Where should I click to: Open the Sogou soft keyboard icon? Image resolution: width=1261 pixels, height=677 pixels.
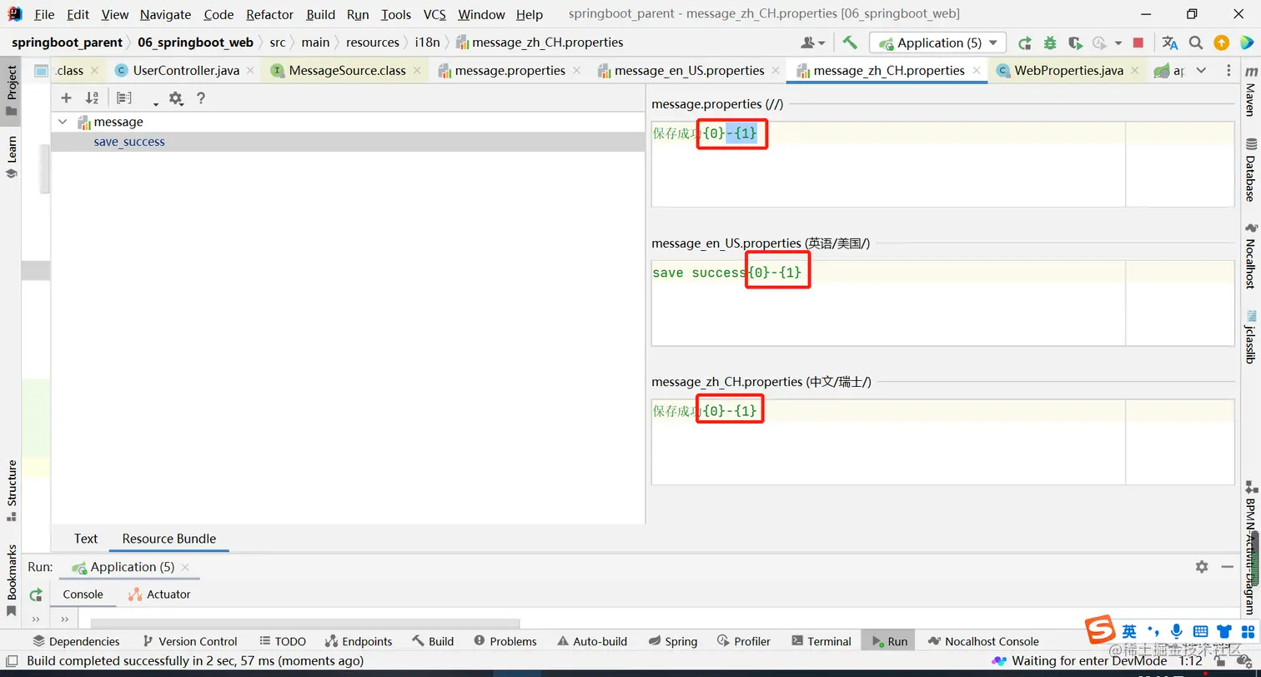1201,631
